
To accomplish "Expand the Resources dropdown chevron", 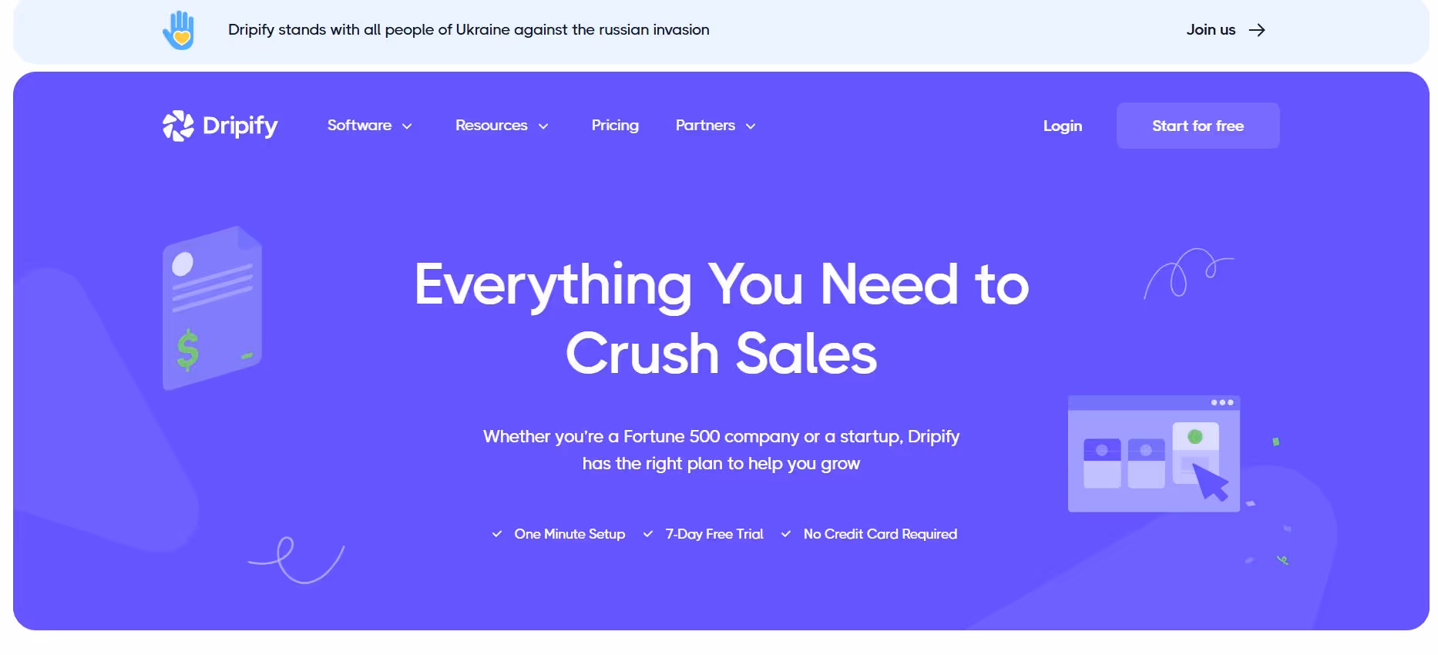I will [x=543, y=126].
